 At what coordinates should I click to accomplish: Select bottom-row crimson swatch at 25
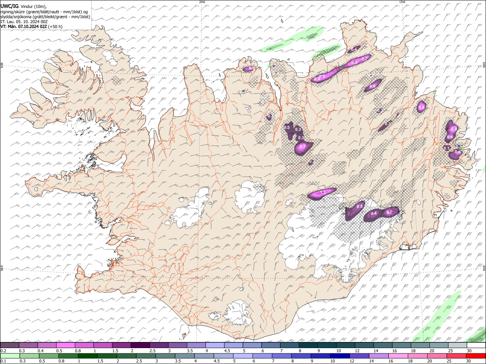[x=456, y=356]
